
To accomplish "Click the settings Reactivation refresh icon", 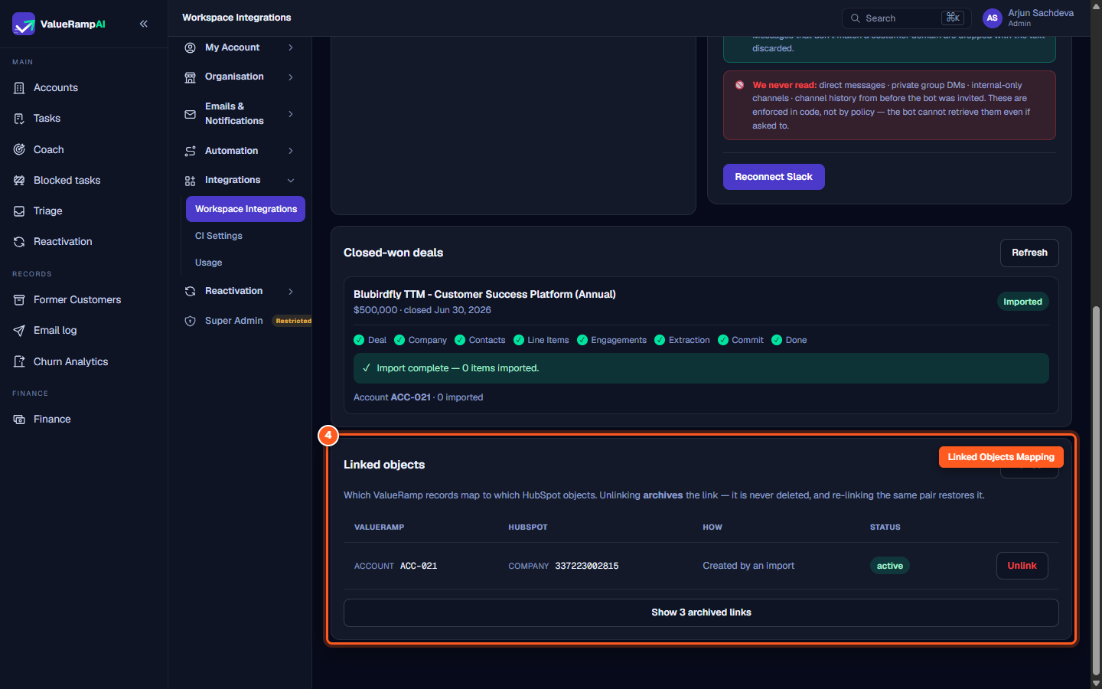I will pos(191,292).
